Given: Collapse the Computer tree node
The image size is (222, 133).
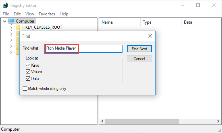Looking at the screenshot, I should click(5, 21).
